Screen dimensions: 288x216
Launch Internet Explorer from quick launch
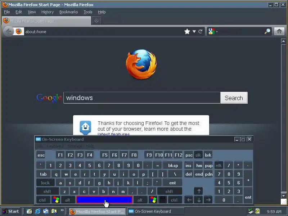38,211
